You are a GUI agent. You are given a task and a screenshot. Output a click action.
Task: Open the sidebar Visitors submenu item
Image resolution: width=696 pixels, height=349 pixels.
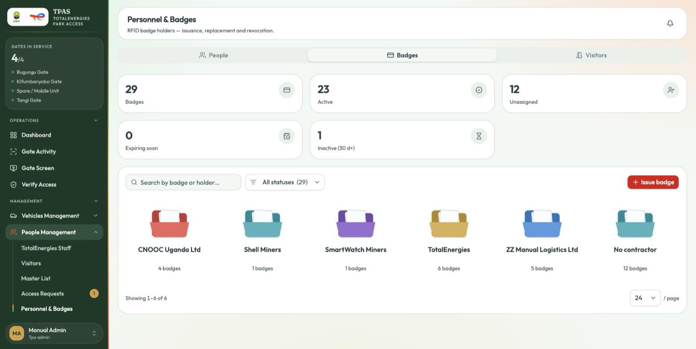click(x=31, y=263)
